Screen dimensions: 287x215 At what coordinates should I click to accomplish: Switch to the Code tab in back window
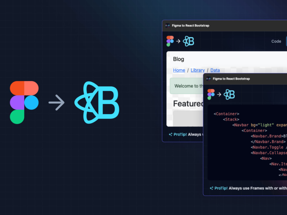coord(276,41)
